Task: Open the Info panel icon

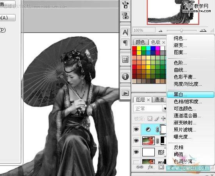Action: click(125, 76)
